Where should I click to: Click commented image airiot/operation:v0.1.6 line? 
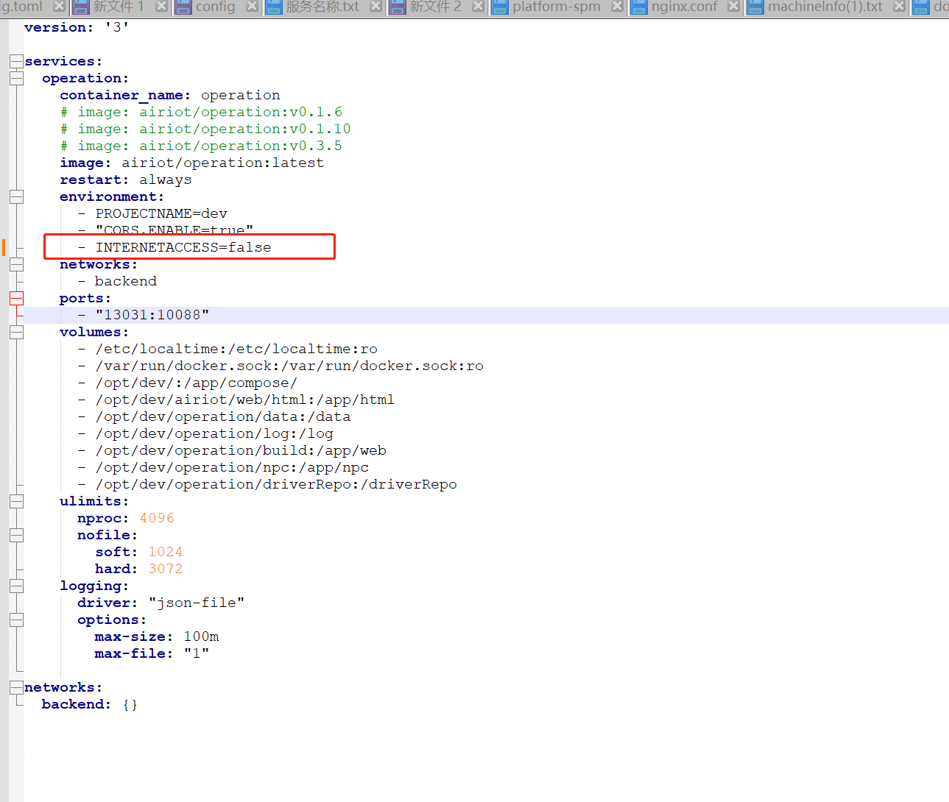(x=201, y=112)
